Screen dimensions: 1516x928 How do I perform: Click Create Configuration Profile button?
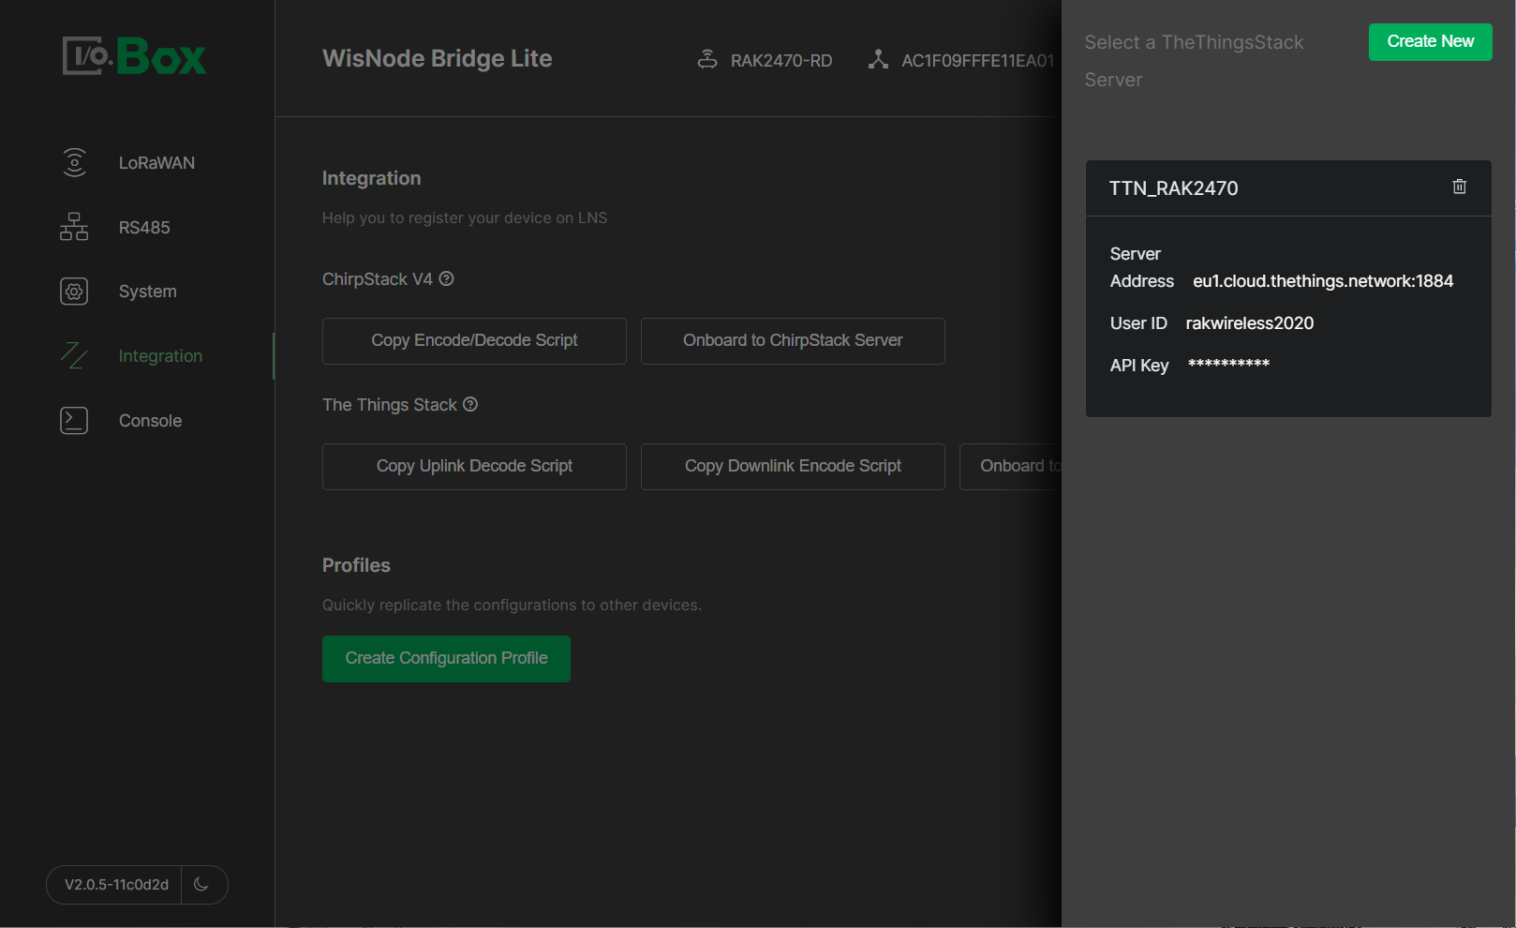coord(446,658)
